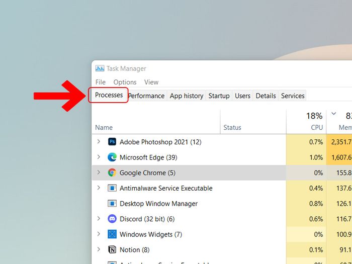
Task: Expand the Adobe Photoshop 2021 process group
Action: [x=99, y=142]
